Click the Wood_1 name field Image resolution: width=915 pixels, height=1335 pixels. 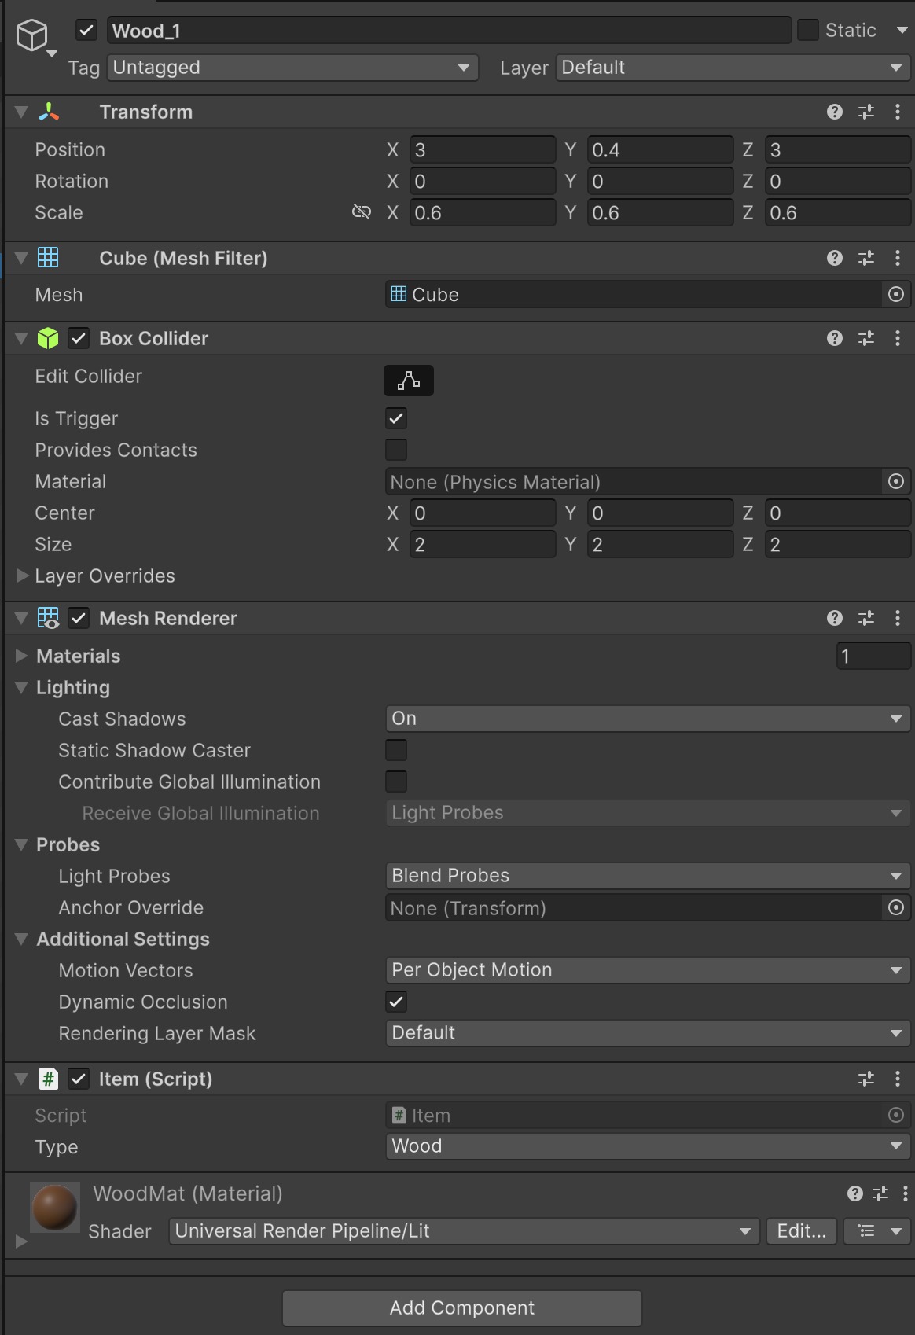(x=449, y=31)
